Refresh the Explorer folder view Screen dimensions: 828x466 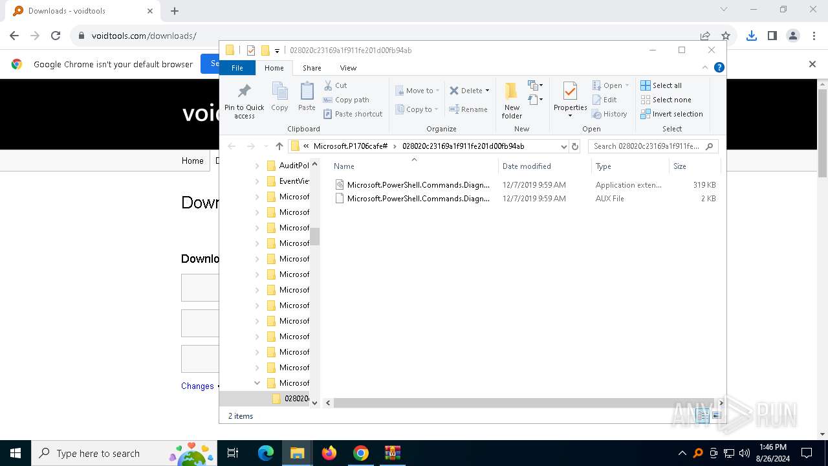coord(574,146)
